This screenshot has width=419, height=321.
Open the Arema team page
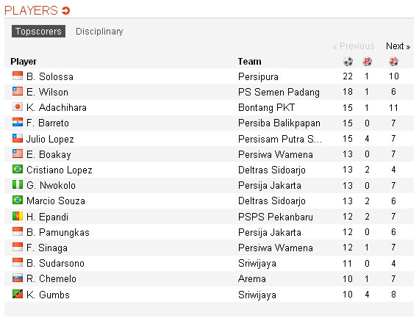252,279
